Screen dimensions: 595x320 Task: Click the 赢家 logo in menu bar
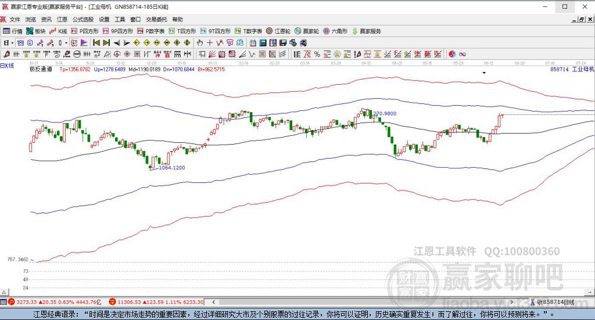3,19
